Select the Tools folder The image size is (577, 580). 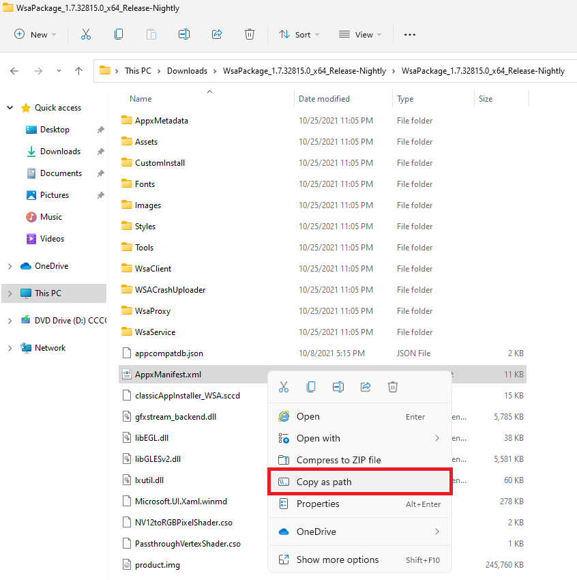(144, 248)
